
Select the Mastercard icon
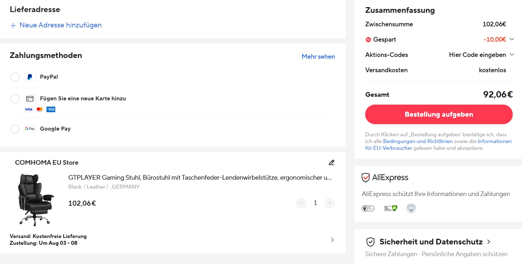(39, 109)
